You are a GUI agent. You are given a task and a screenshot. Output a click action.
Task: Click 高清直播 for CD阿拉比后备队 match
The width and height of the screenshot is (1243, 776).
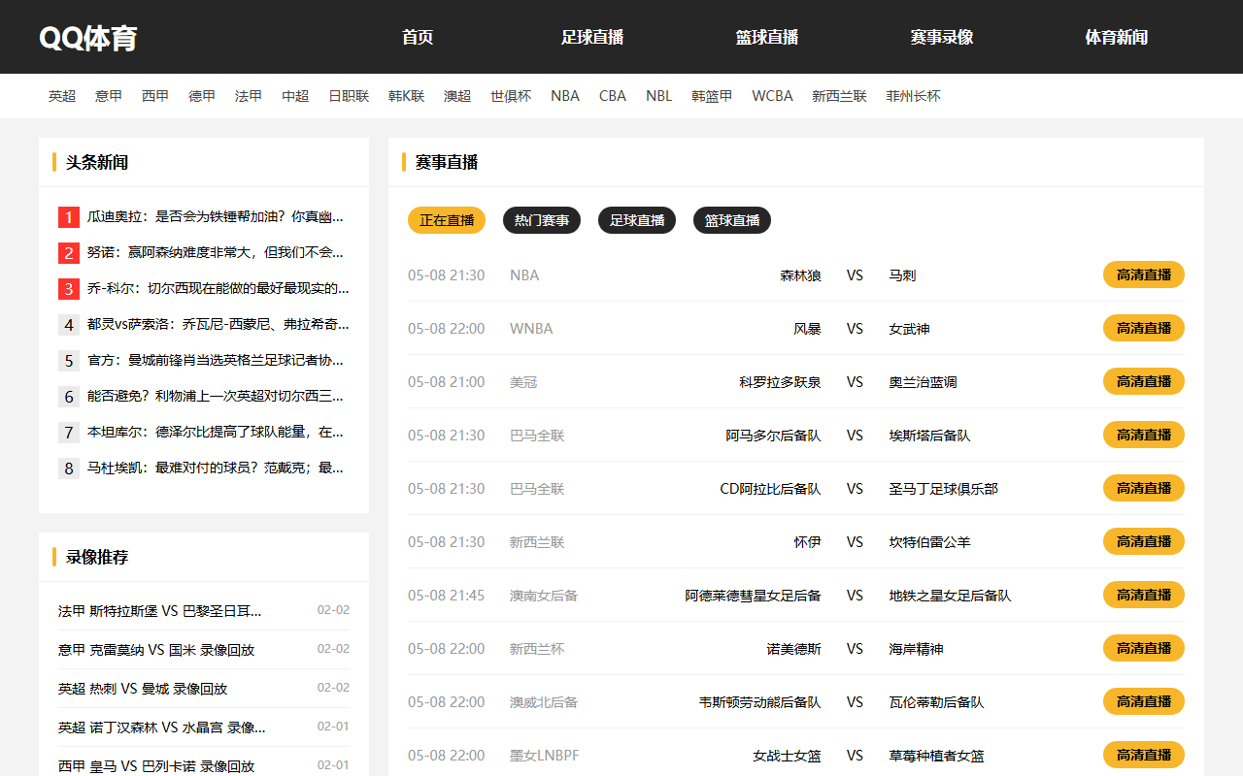click(1144, 488)
